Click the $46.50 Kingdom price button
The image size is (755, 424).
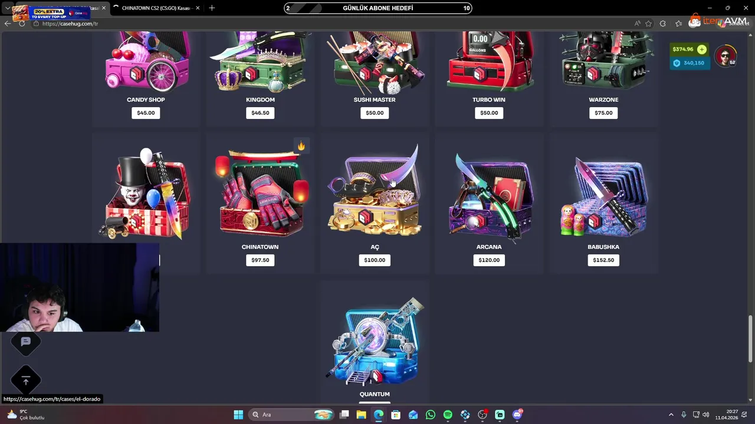pos(260,112)
